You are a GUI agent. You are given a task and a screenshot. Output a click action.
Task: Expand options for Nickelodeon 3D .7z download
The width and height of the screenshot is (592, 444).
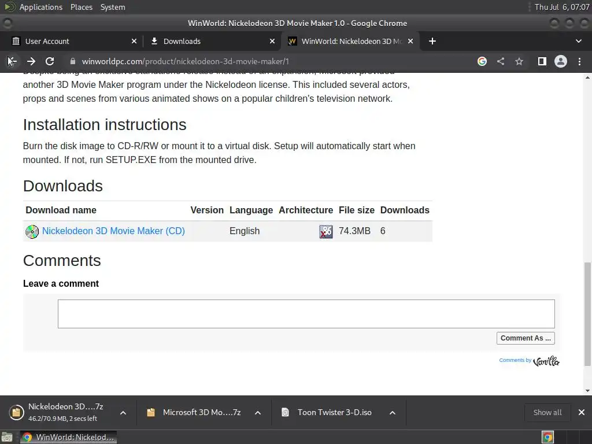[x=123, y=413]
